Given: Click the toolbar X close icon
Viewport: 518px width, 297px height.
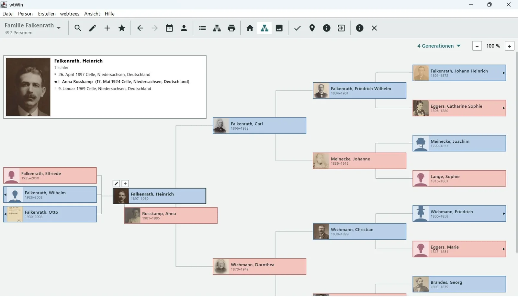Looking at the screenshot, I should pyautogui.click(x=374, y=28).
